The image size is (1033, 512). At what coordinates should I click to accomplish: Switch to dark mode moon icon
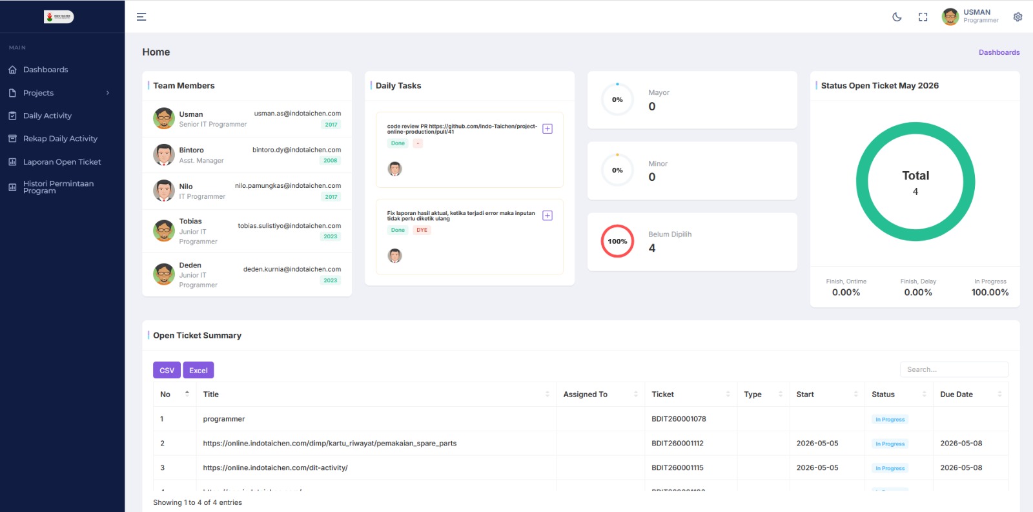(897, 17)
